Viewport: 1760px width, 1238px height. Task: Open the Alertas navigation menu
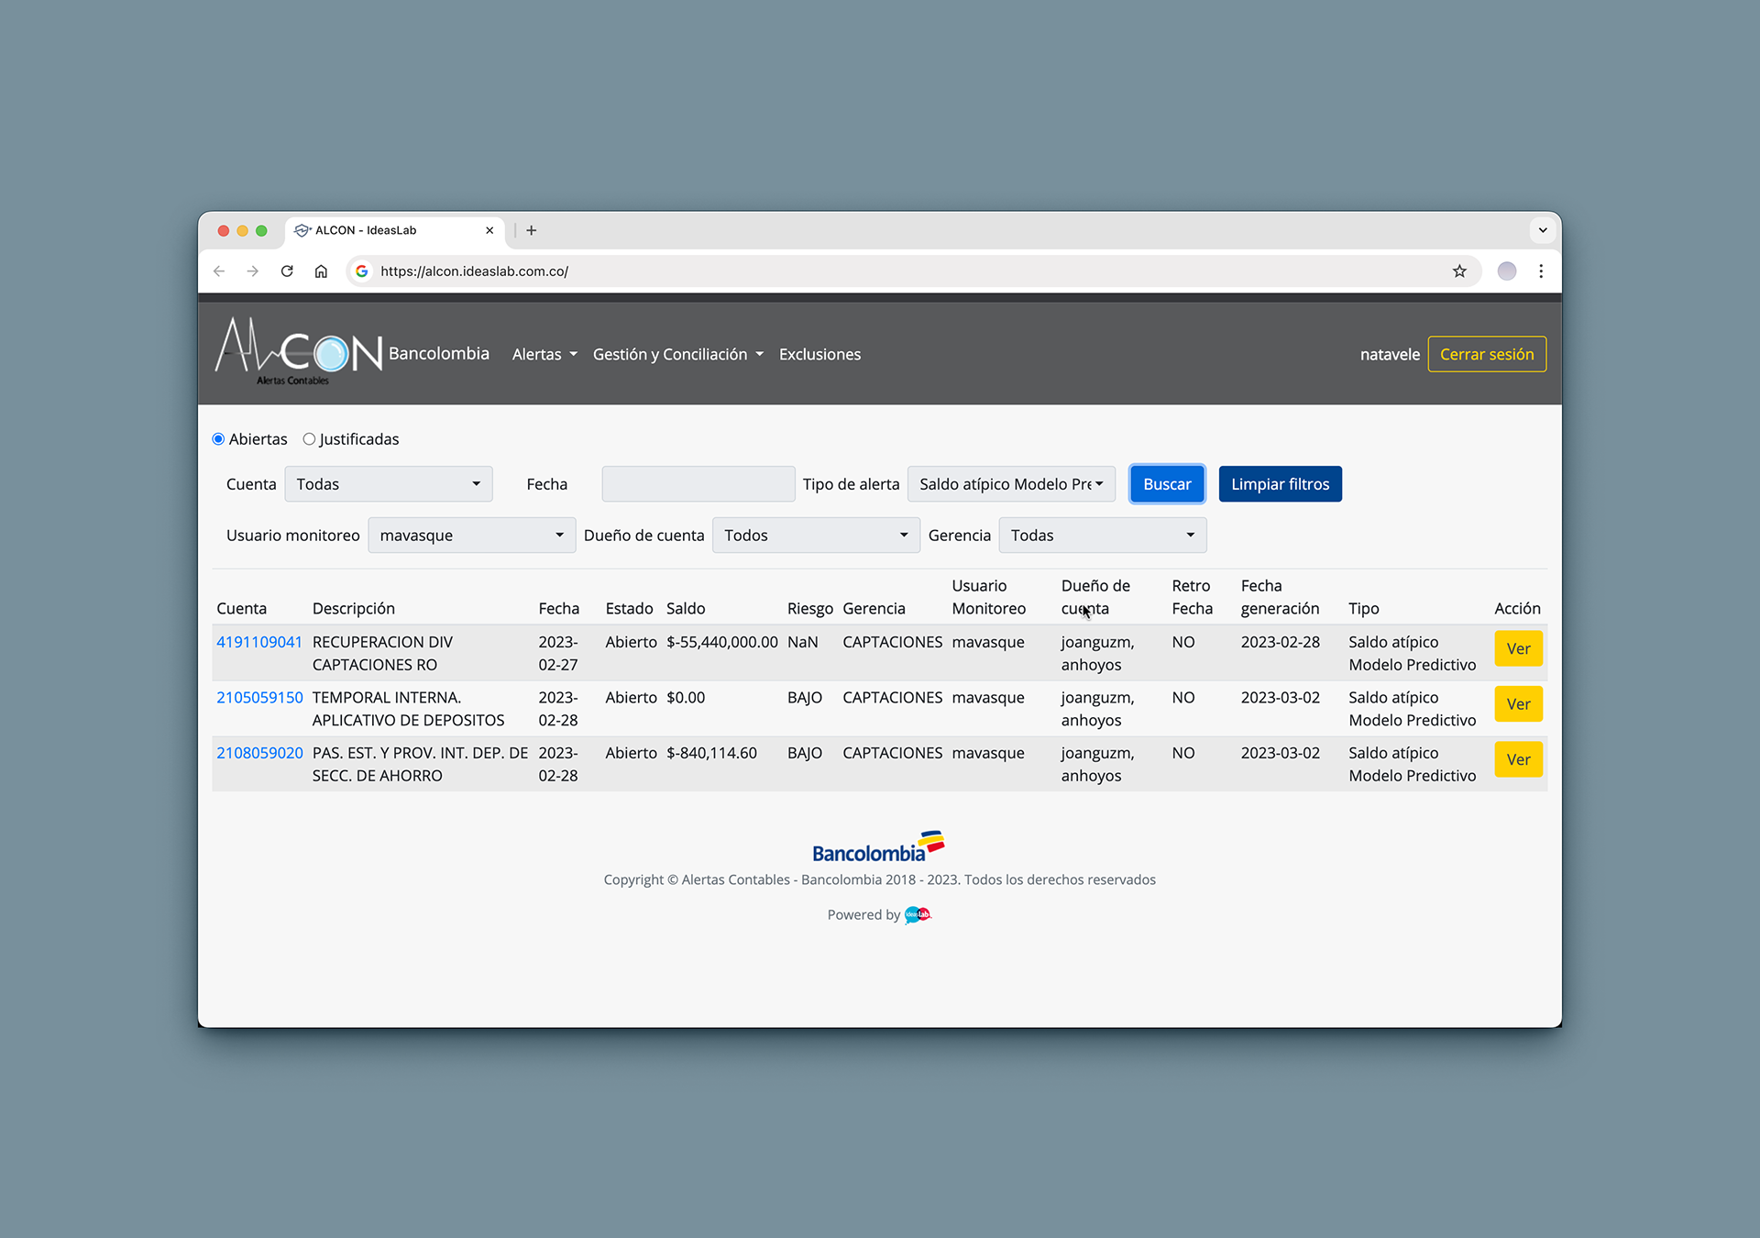click(x=544, y=354)
